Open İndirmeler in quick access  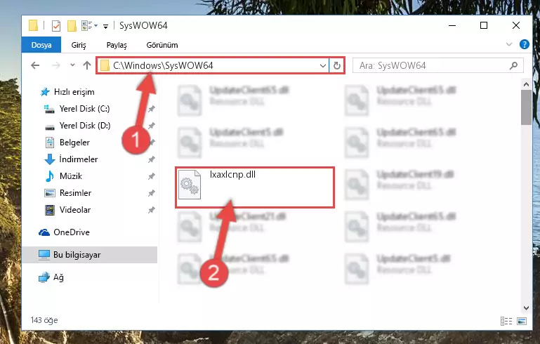point(79,159)
